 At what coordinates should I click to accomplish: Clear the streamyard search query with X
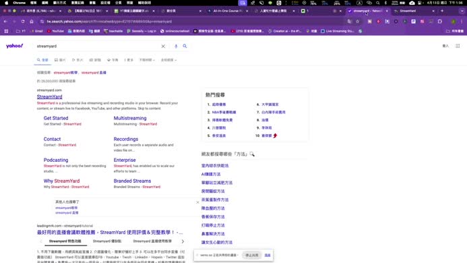click(163, 47)
